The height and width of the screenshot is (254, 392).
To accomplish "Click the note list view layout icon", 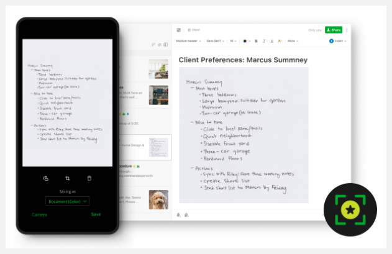I will point(165,45).
